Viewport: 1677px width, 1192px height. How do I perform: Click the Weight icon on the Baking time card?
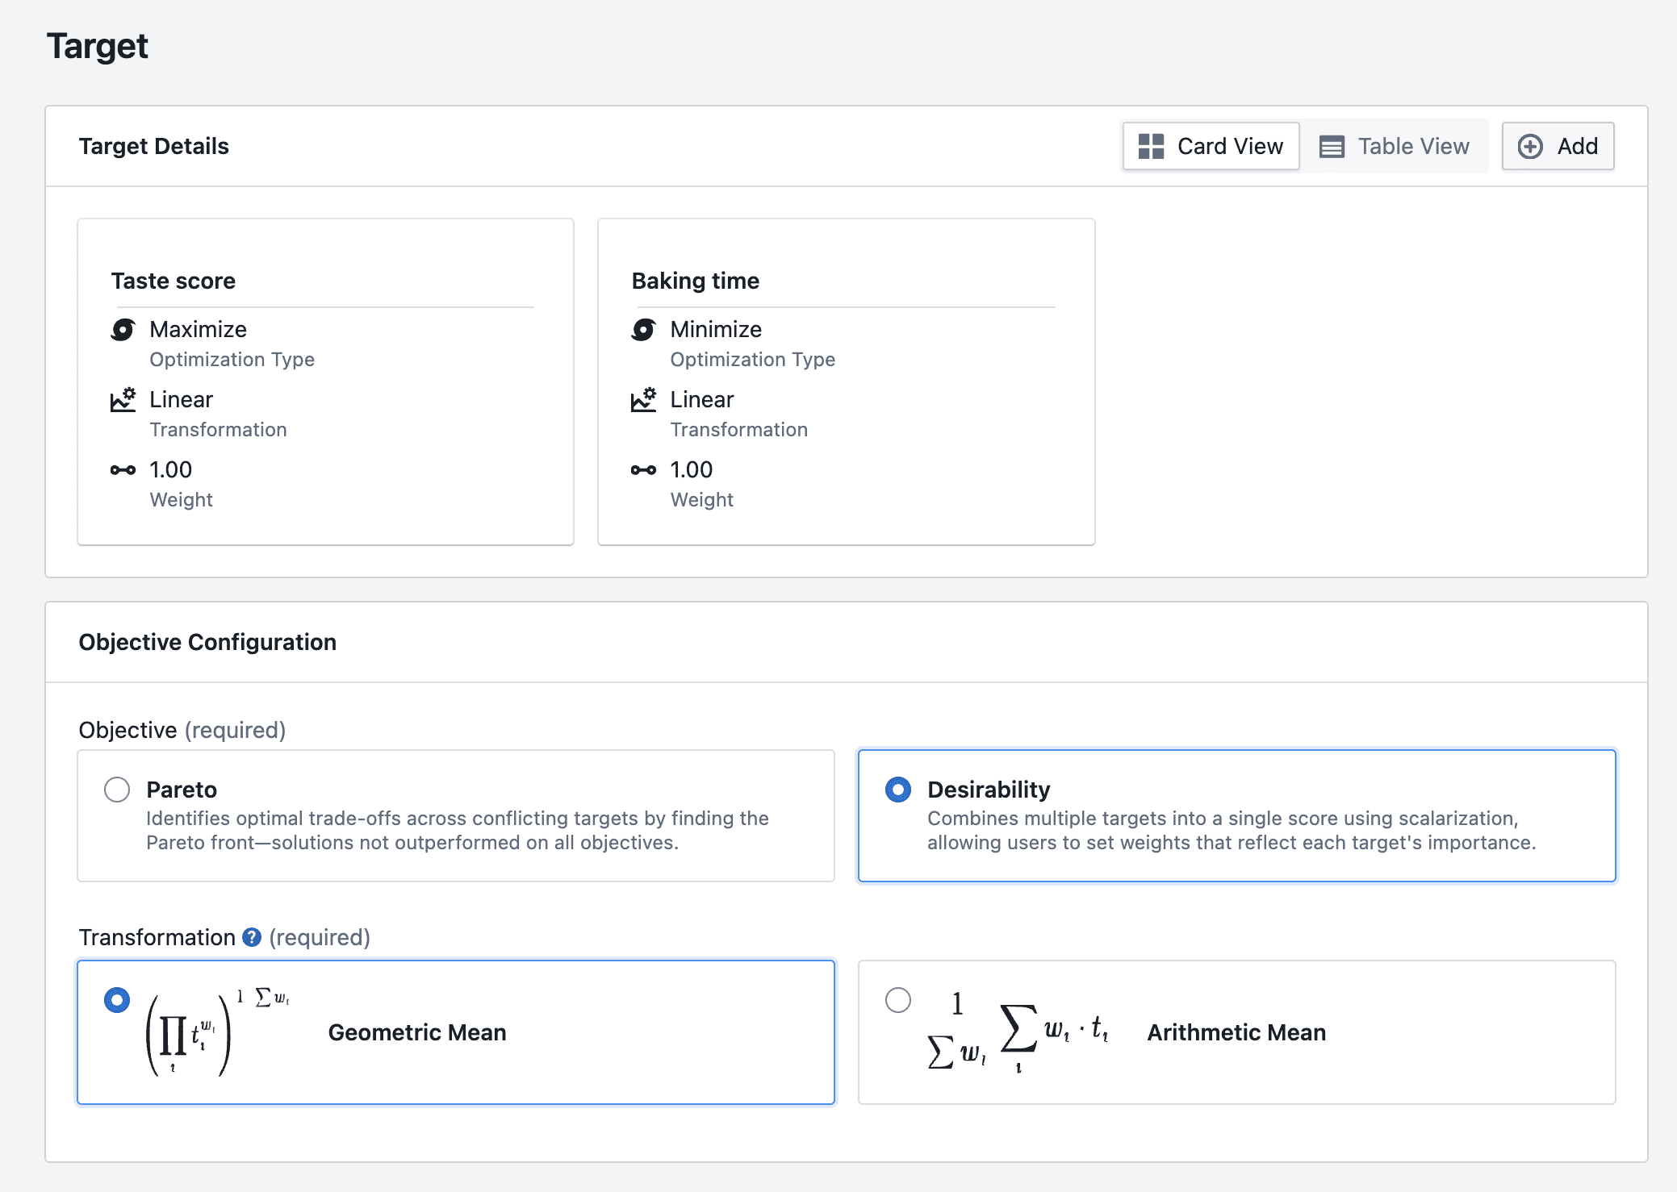pyautogui.click(x=643, y=469)
